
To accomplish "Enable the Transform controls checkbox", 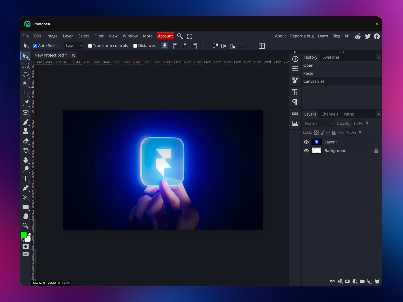I will tap(90, 46).
